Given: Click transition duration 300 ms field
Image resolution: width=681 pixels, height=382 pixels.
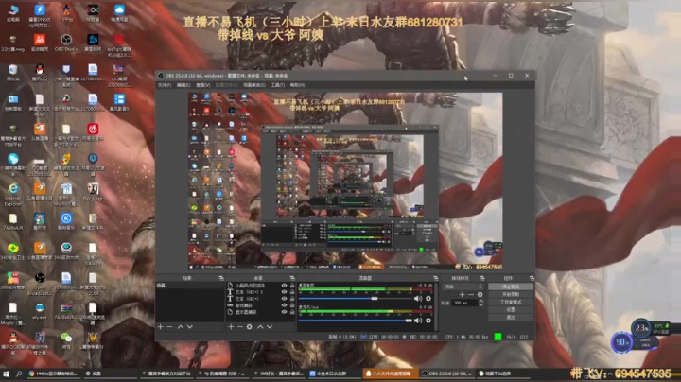Looking at the screenshot, I should pyautogui.click(x=464, y=303).
